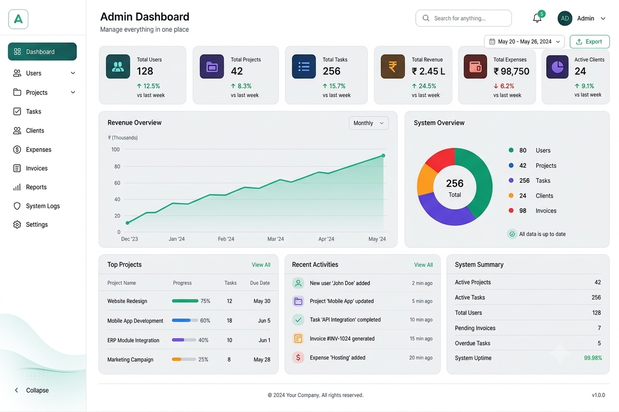The height and width of the screenshot is (412, 619).
Task: Click the 'Overdue Tasks' summary row label
Action: coord(473,343)
